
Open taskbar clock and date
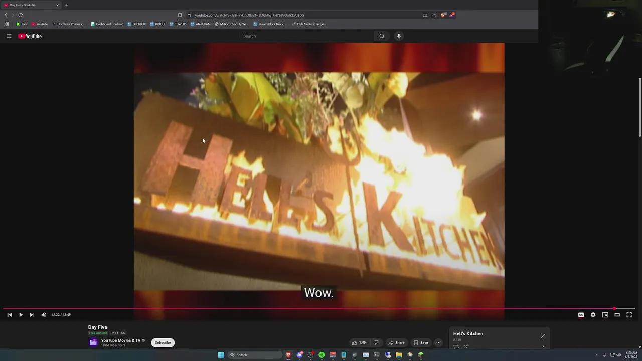tap(631, 355)
